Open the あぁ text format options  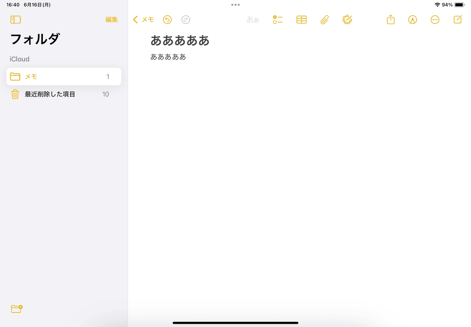point(253,20)
